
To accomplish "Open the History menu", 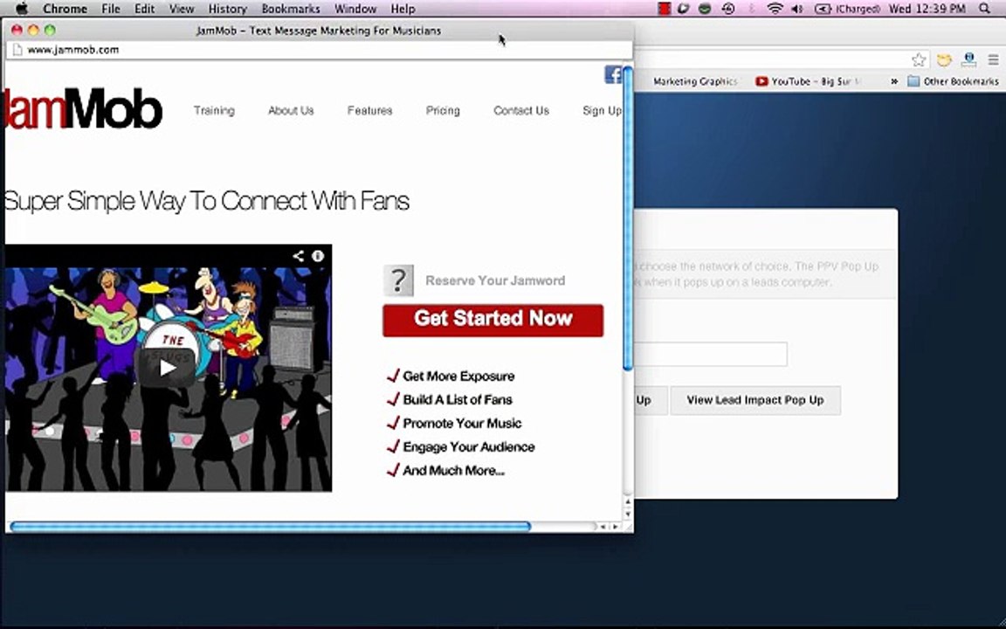I will tap(227, 9).
